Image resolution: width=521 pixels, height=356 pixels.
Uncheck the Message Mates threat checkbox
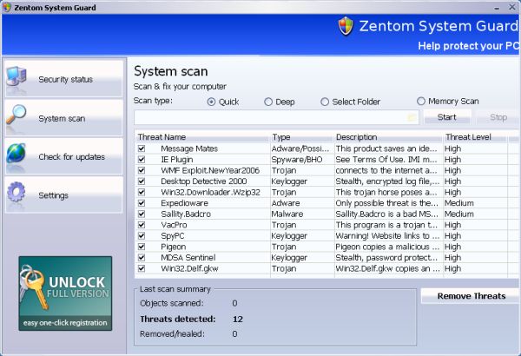pyautogui.click(x=142, y=148)
